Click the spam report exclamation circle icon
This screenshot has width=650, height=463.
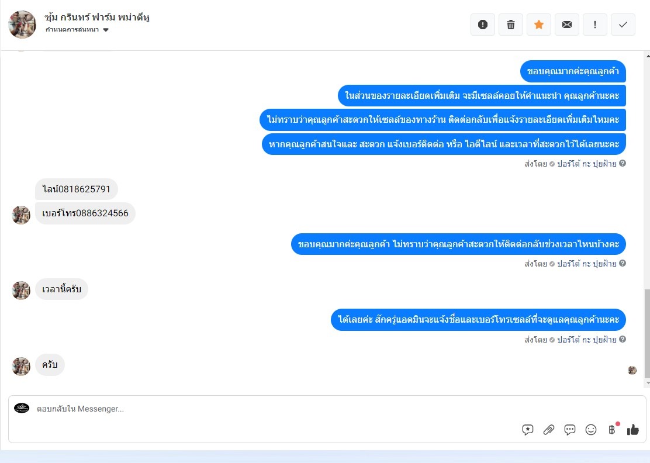[x=482, y=25]
